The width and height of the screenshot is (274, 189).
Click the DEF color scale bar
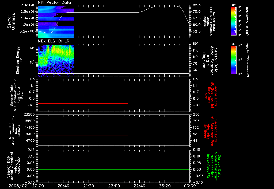(x=234, y=60)
